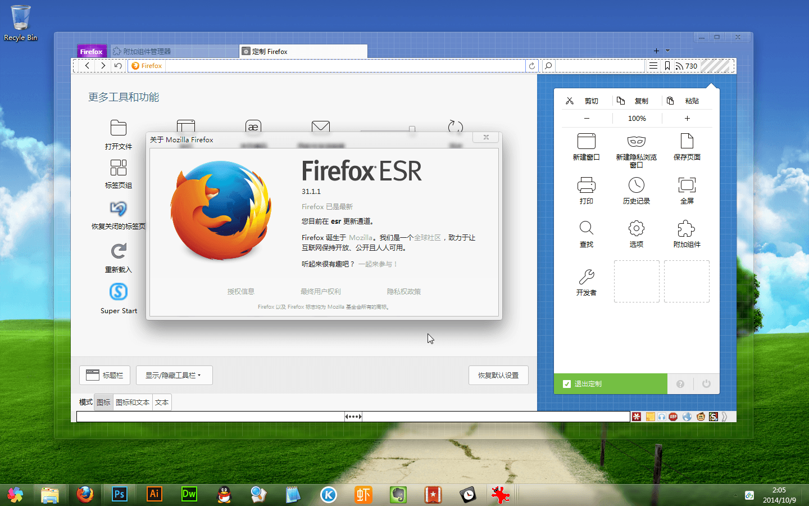
Task: Click the undo arrow next to forward
Action: coord(118,66)
